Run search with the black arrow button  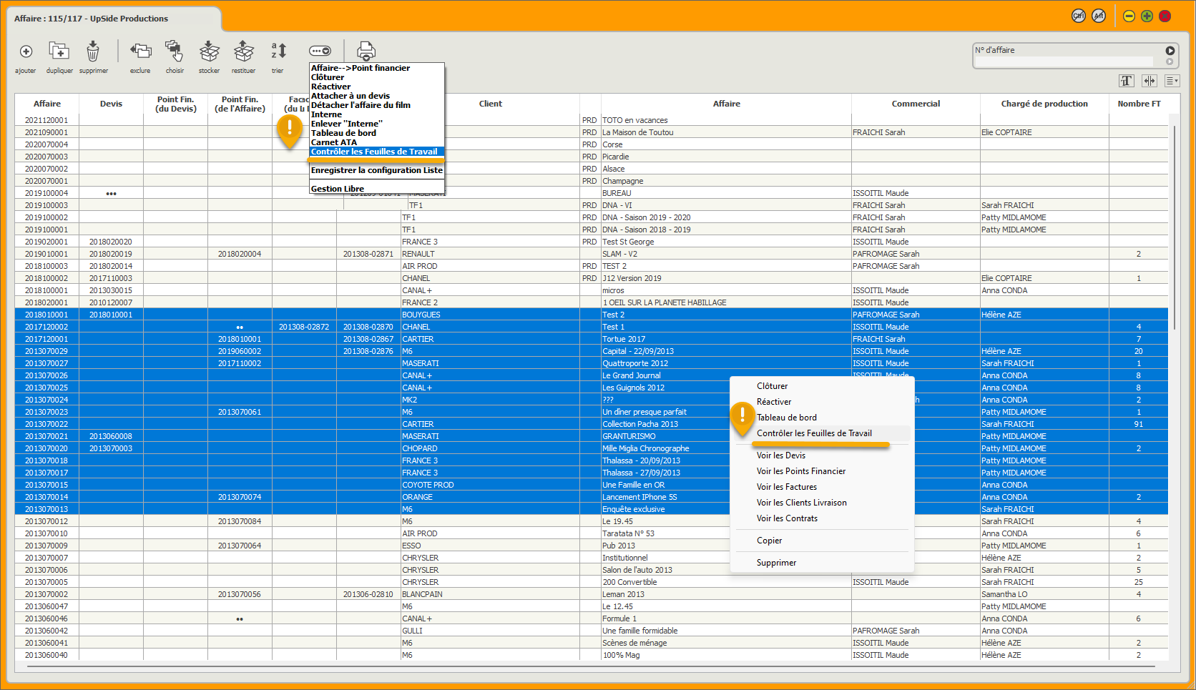pos(1170,51)
